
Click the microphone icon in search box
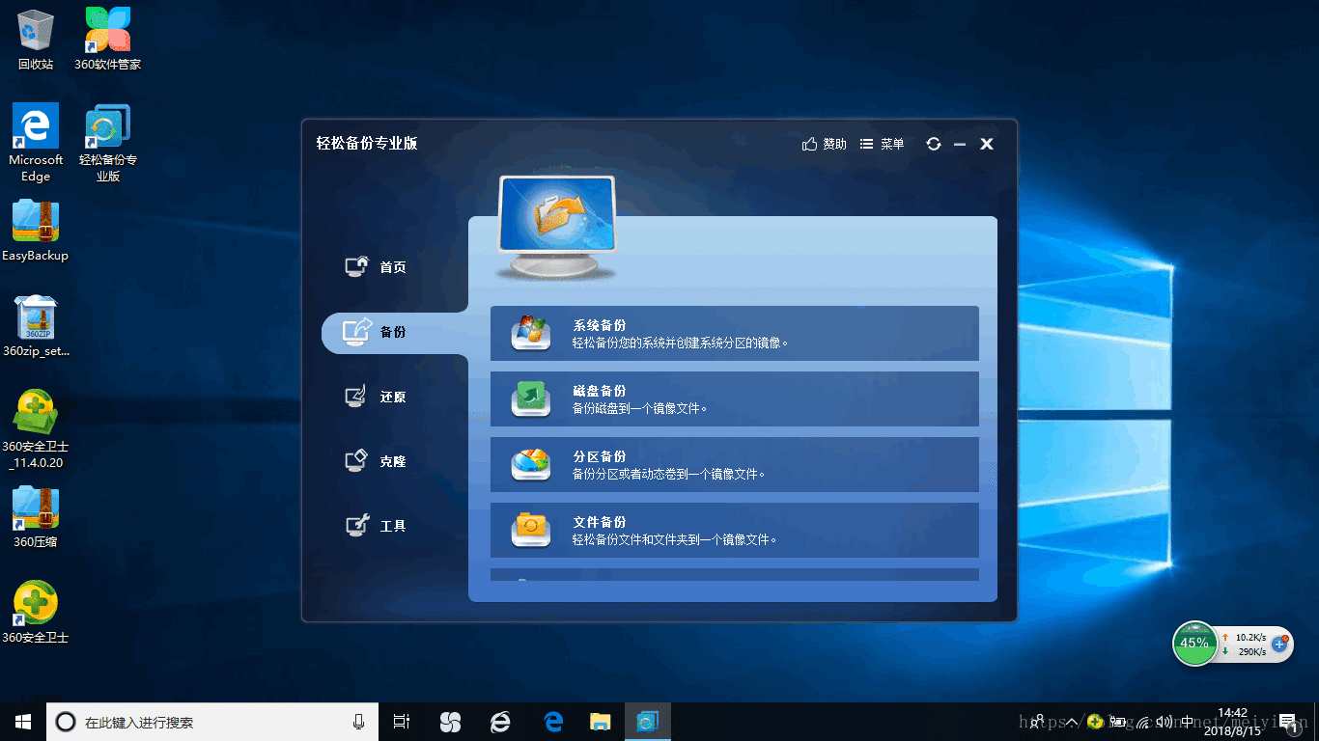click(358, 722)
